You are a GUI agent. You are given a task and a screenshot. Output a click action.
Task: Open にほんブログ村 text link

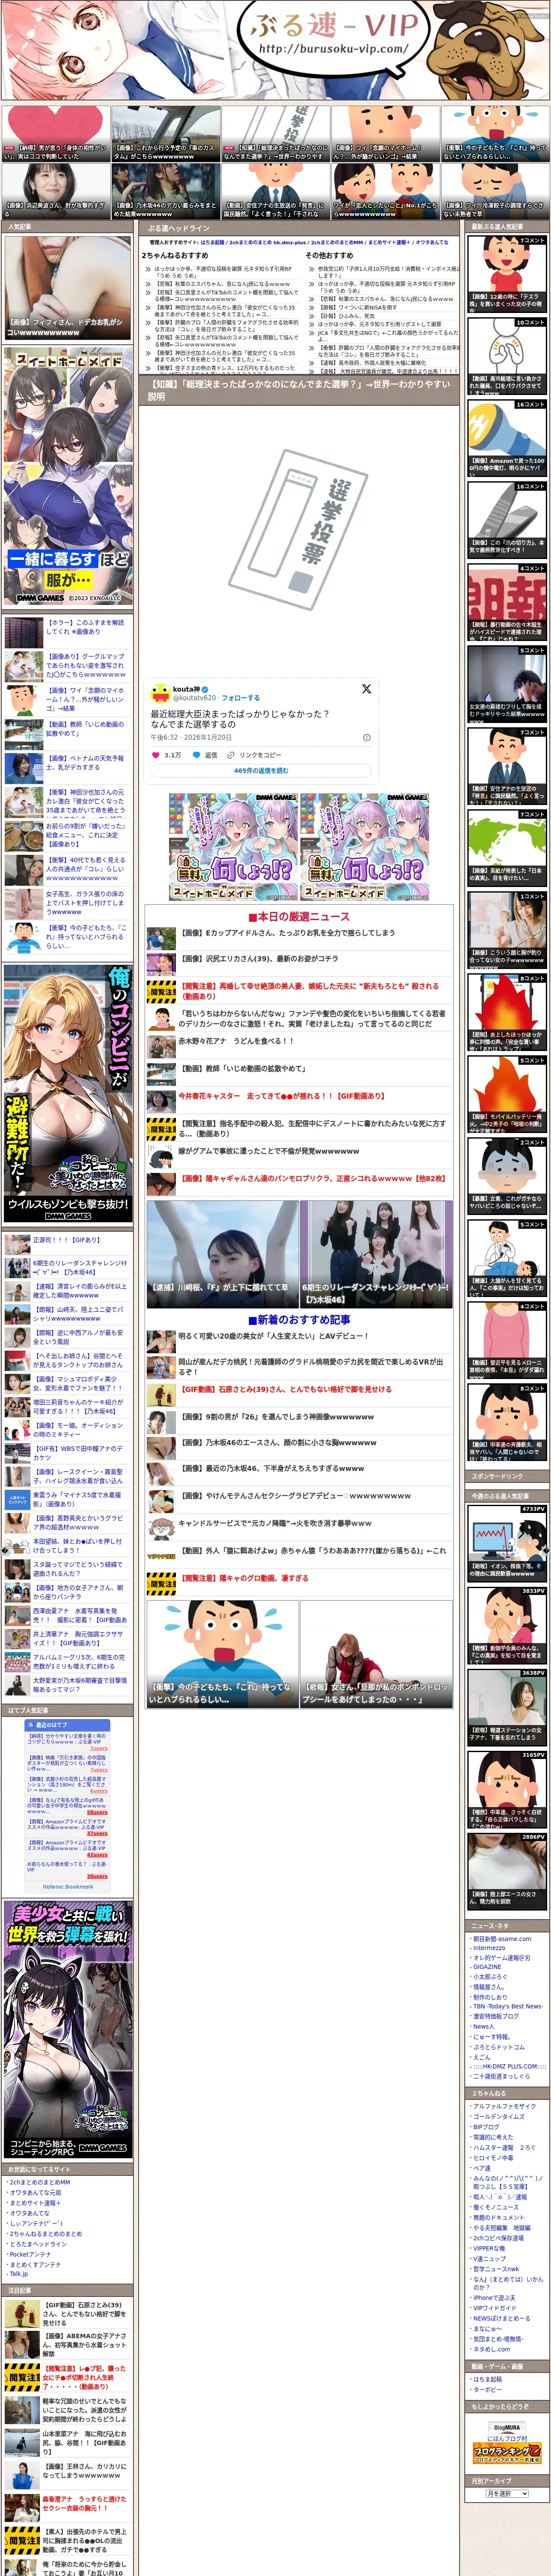[507, 2438]
